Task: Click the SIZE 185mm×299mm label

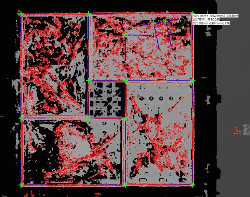Action: pyautogui.click(x=212, y=23)
